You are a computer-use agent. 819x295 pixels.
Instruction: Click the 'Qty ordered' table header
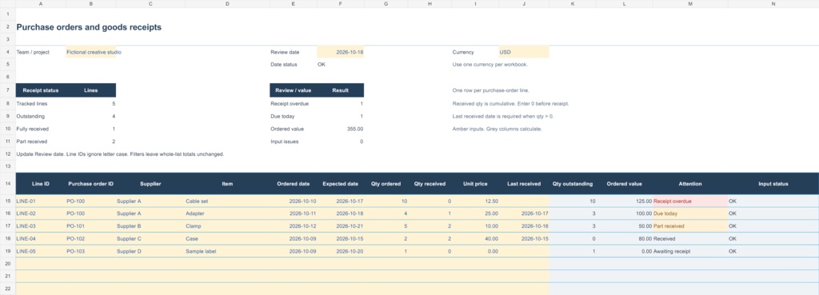click(x=386, y=184)
